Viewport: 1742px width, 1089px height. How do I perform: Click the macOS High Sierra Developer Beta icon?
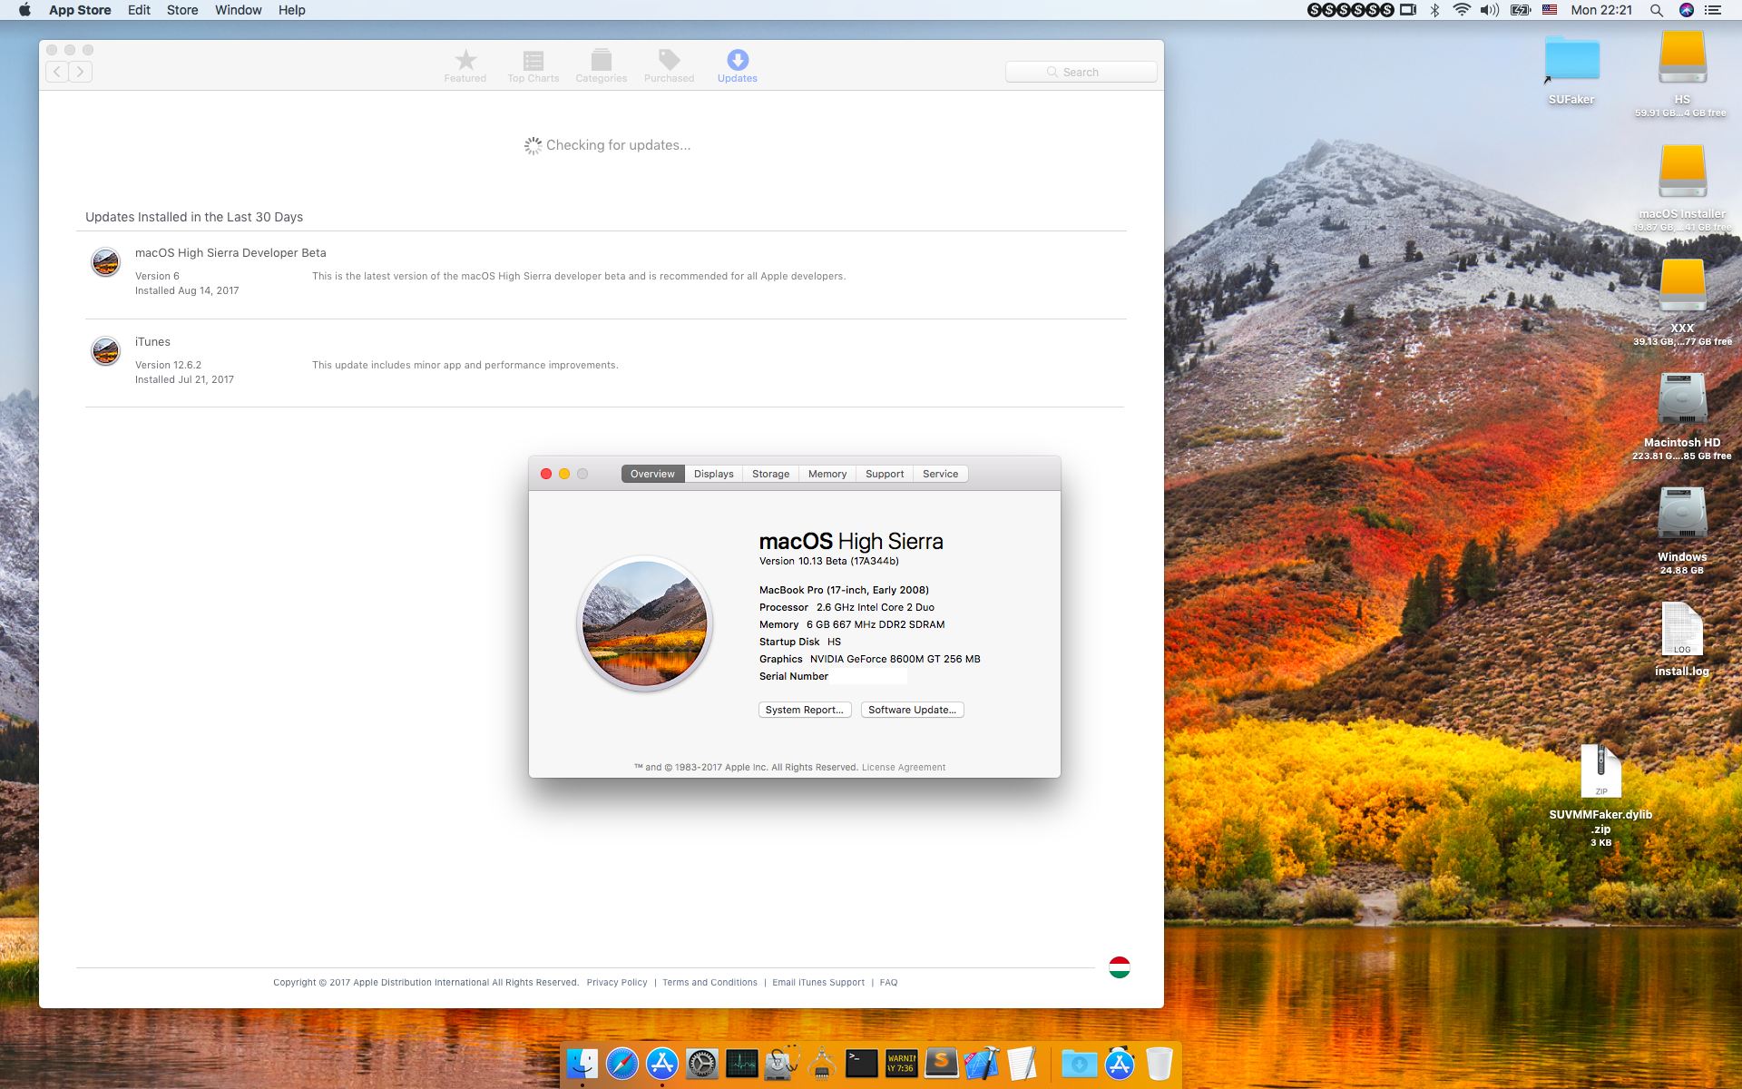point(106,262)
